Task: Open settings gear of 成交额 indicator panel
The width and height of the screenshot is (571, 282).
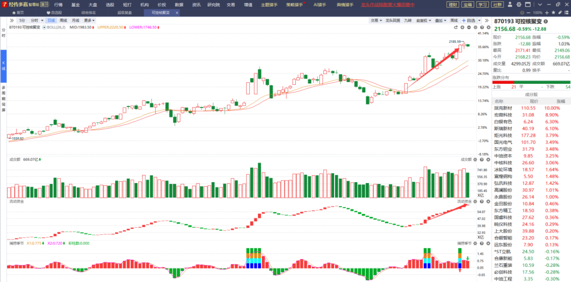Action: tap(475, 160)
